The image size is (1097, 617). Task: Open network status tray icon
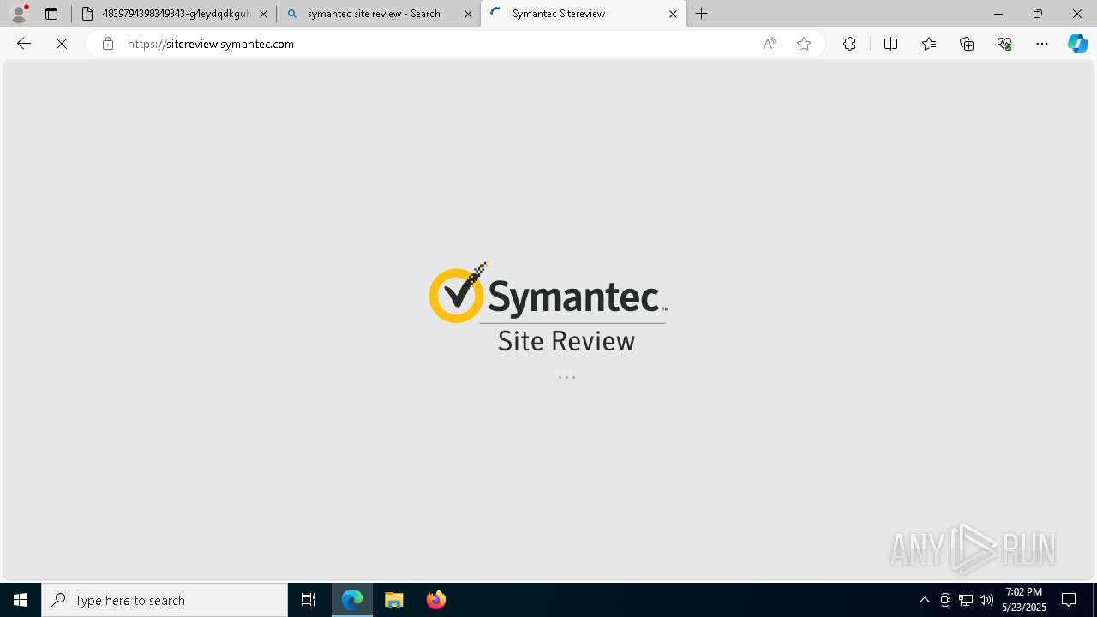click(x=966, y=600)
